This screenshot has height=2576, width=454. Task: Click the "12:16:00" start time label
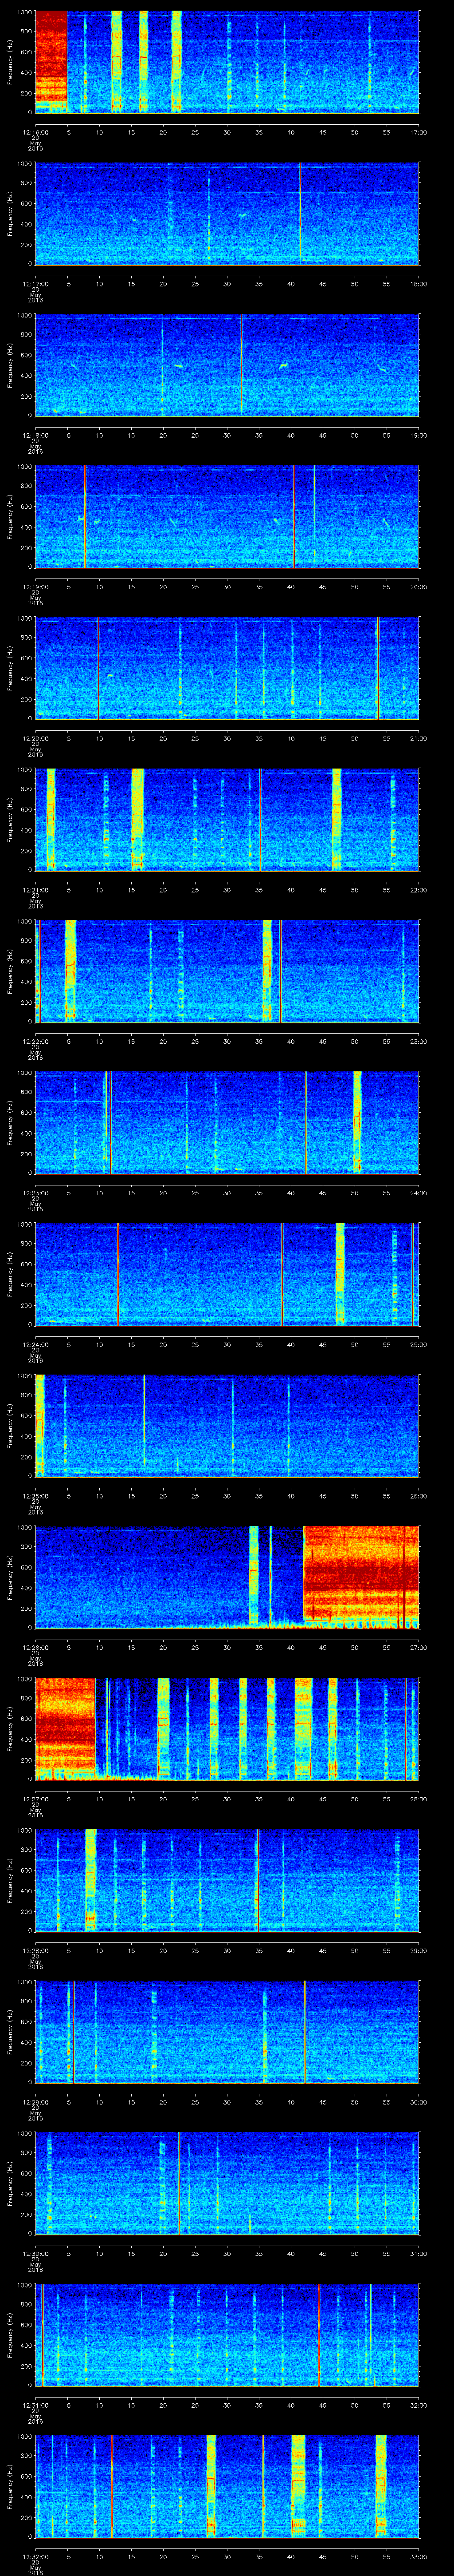[36, 132]
